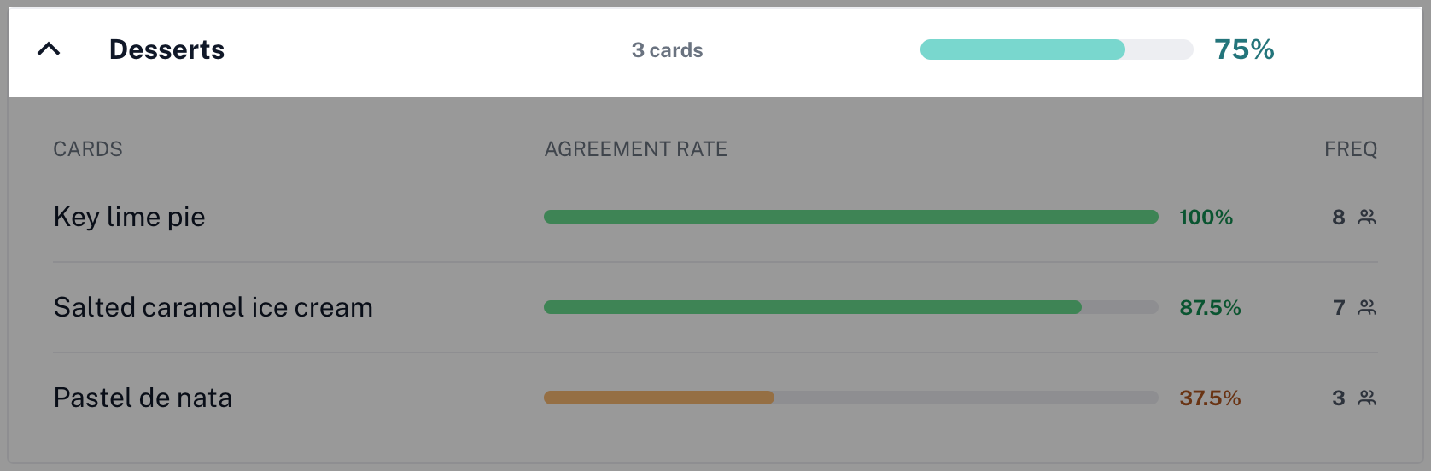Click Key lime pie's green agreement bar
This screenshot has height=471, width=1431.
point(850,217)
